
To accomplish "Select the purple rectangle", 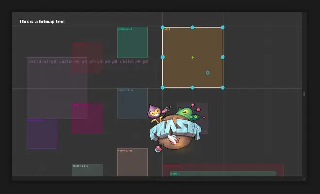I will coord(42,134).
